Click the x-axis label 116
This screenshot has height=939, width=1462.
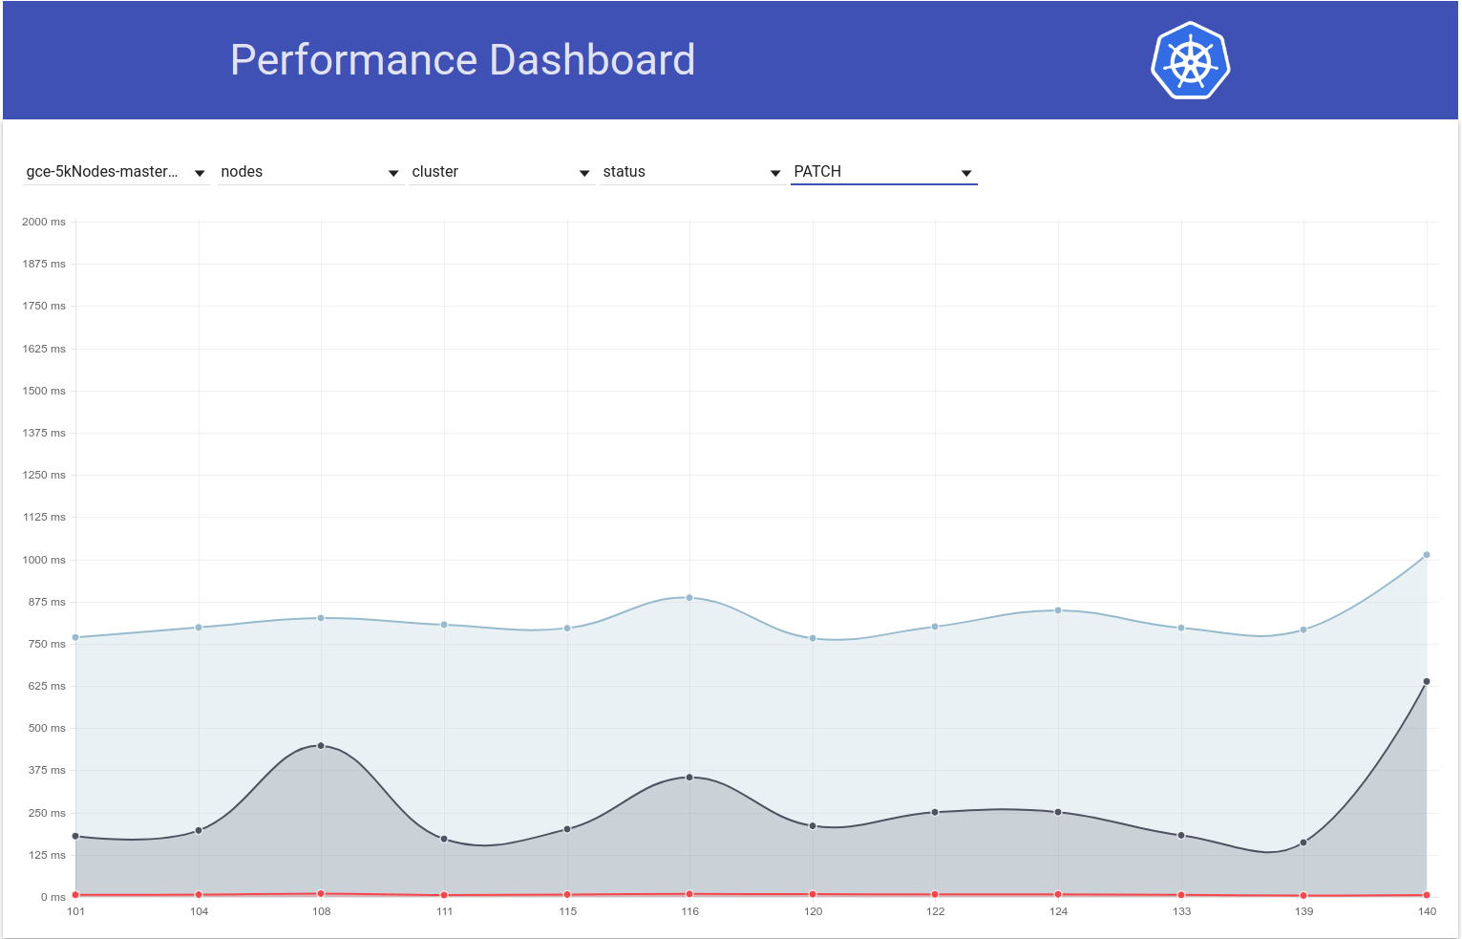click(x=690, y=911)
